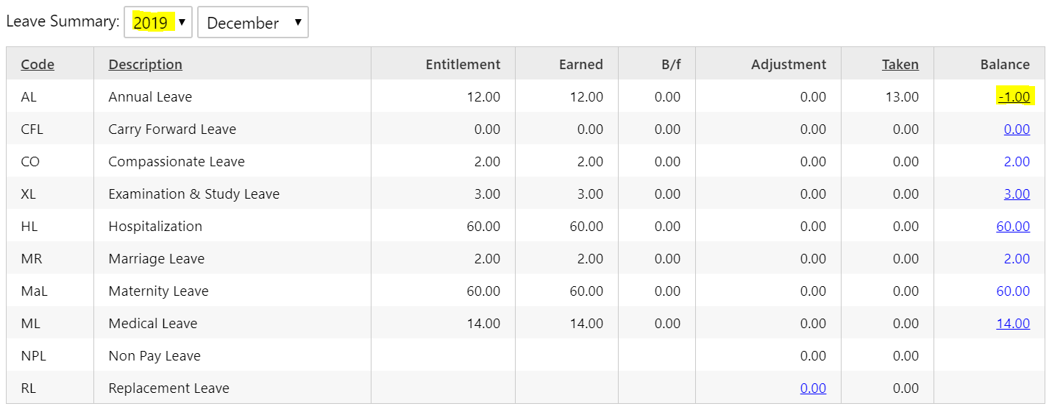Sort by the Description column header
The height and width of the screenshot is (412, 1049).
(x=146, y=64)
